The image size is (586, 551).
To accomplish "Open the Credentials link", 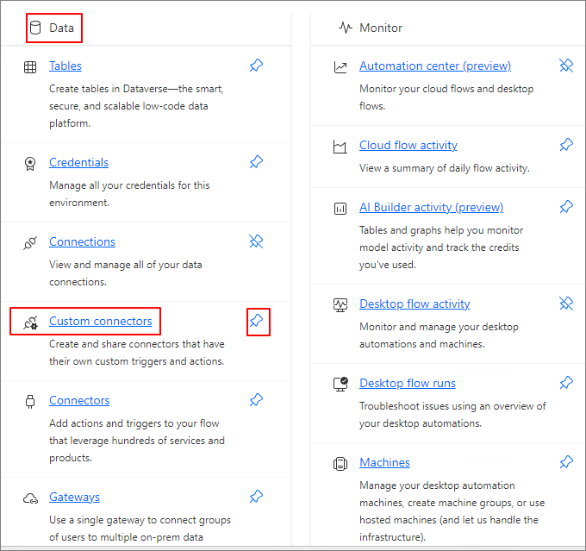I will coord(79,162).
